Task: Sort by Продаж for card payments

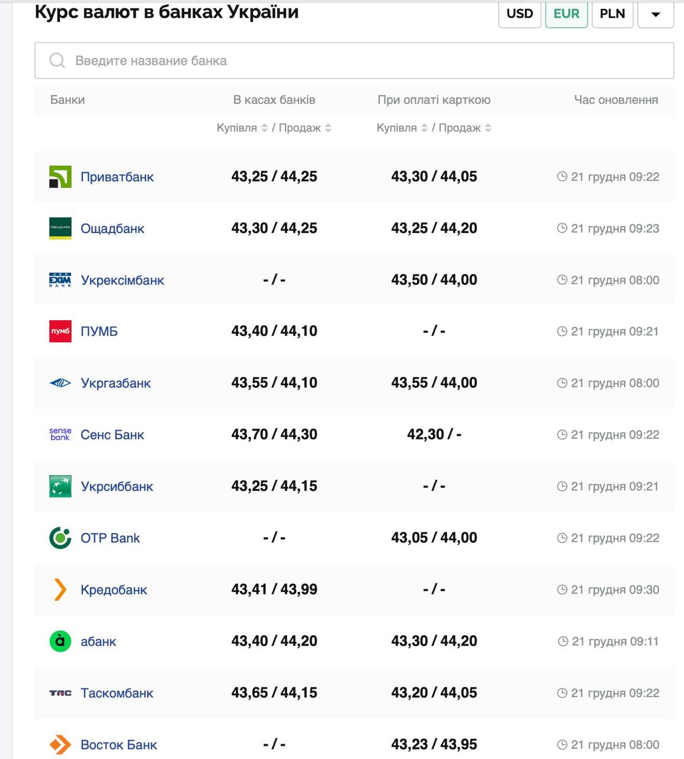Action: click(488, 128)
